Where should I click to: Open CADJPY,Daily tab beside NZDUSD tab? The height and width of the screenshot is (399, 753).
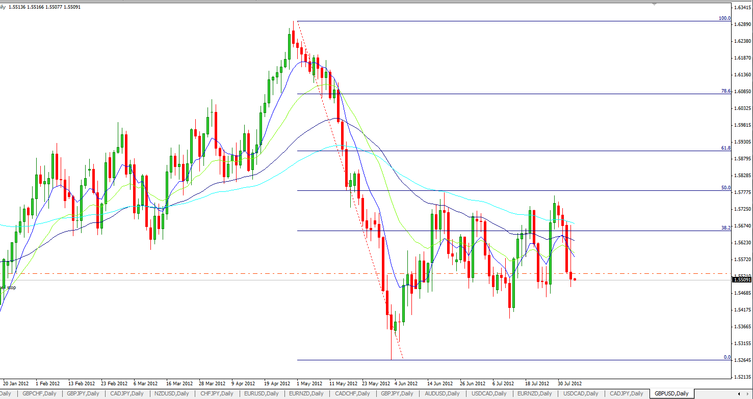pos(127,393)
